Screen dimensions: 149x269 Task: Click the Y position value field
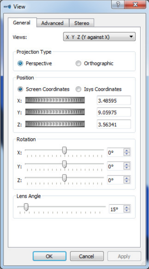point(114,112)
